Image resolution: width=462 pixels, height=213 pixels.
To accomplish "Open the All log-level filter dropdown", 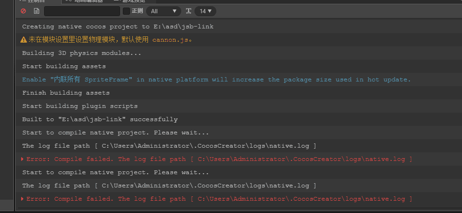I will point(164,11).
